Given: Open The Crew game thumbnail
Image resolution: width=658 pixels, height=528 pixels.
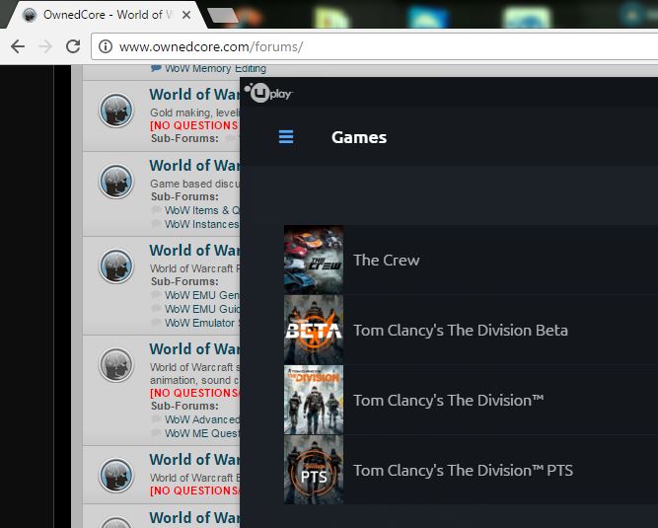Looking at the screenshot, I should coord(314,260).
